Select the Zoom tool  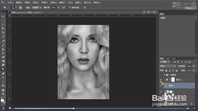(3, 94)
